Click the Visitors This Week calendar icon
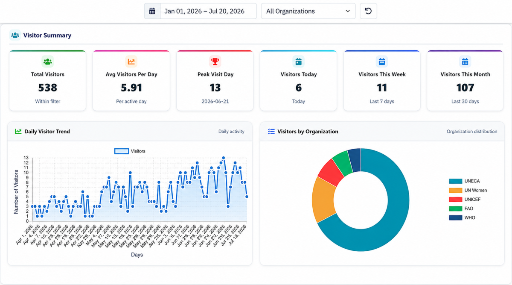512x285 pixels. point(382,62)
